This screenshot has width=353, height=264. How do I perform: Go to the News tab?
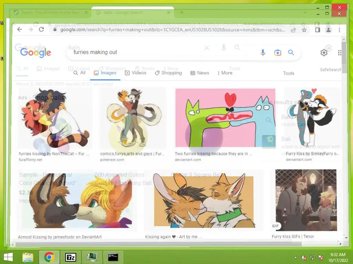tap(200, 73)
